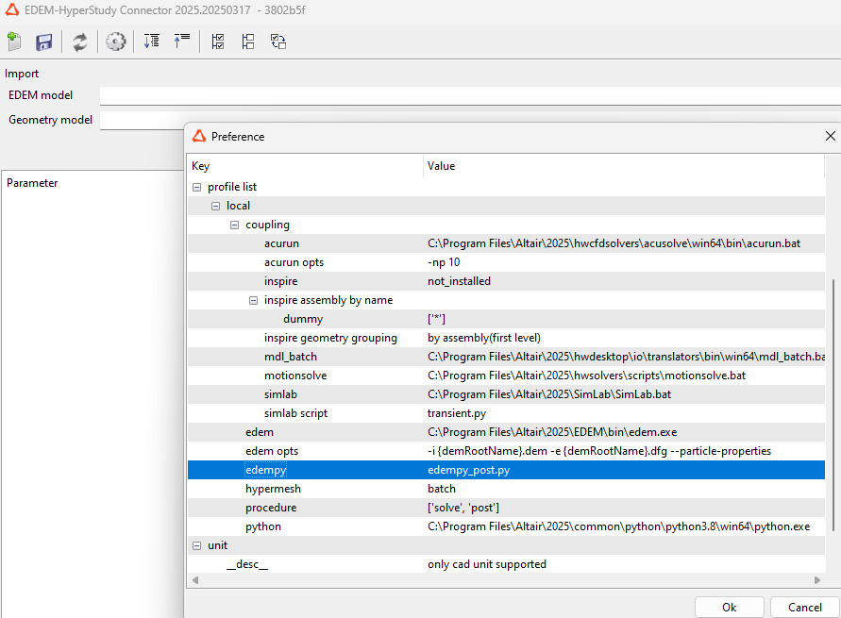The width and height of the screenshot is (841, 618).
Task: Select the inspire key row
Action: click(506, 281)
